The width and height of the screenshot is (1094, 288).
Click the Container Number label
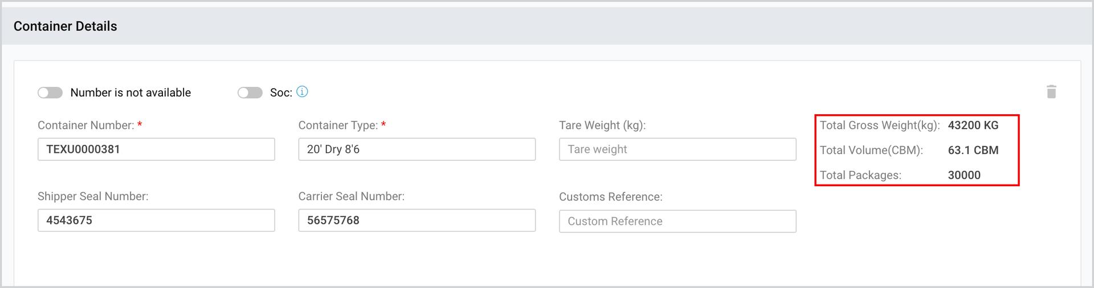[86, 126]
